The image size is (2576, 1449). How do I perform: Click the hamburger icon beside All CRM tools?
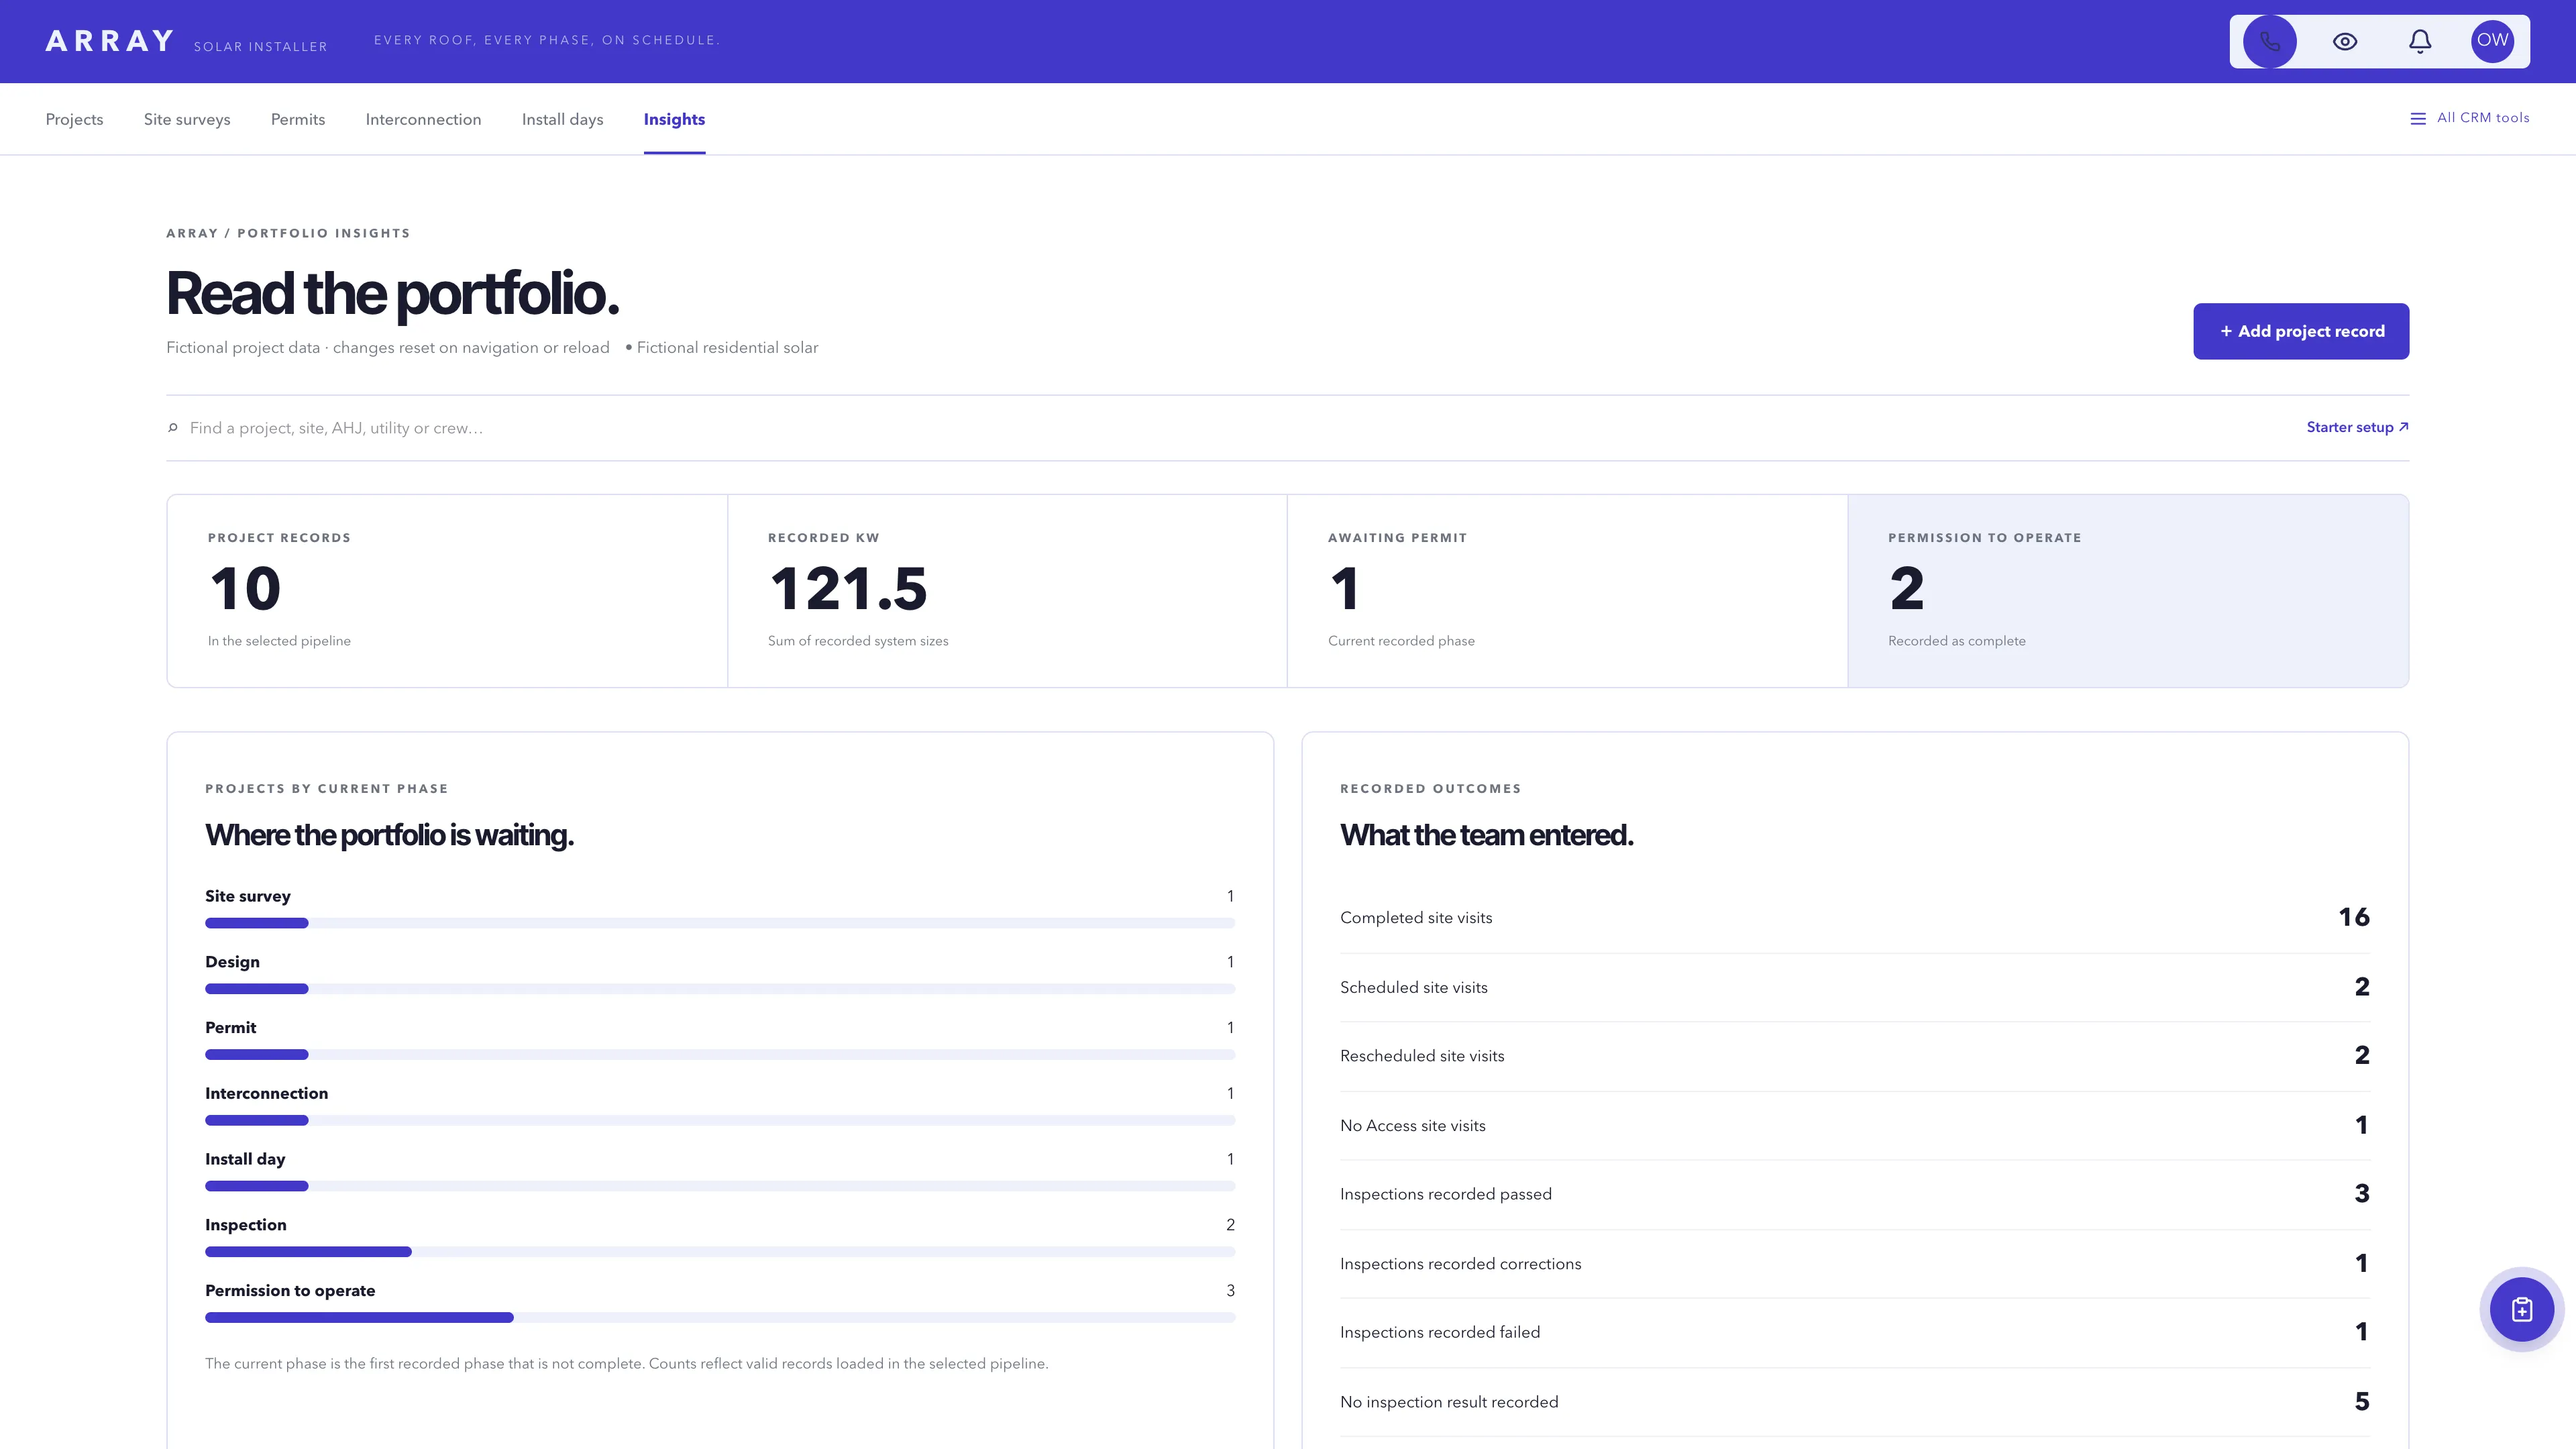point(2418,119)
